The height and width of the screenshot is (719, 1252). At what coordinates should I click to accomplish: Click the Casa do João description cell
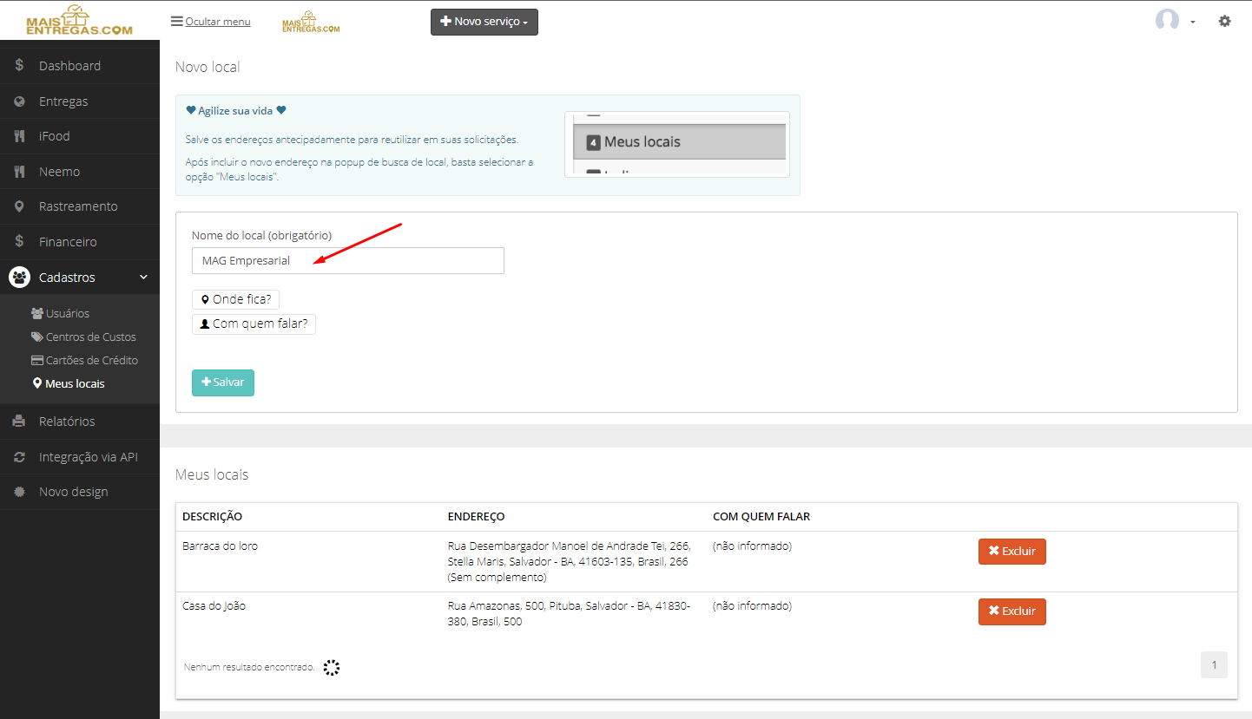(x=214, y=606)
